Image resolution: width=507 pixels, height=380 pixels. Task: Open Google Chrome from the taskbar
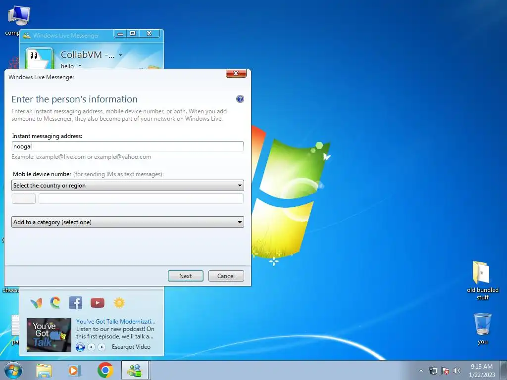[105, 370]
